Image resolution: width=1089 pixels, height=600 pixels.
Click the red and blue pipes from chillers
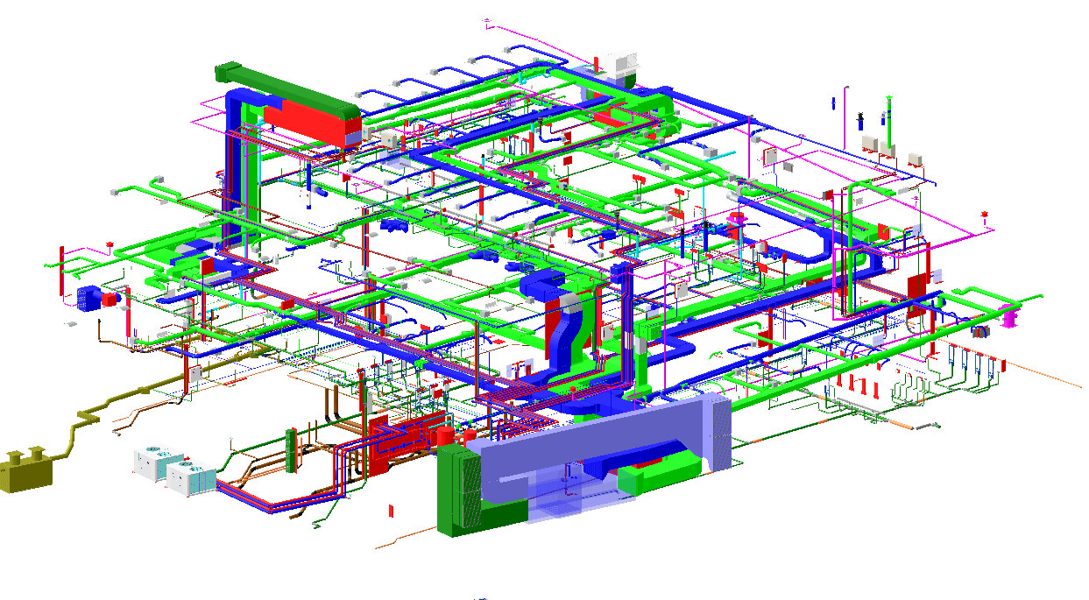pos(263,501)
